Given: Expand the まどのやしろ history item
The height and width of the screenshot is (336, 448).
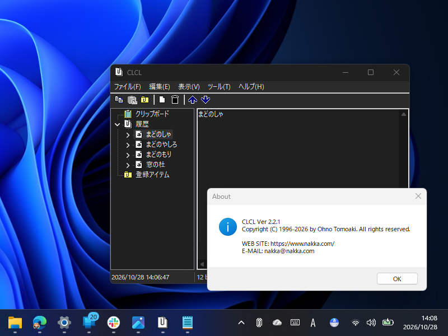Looking at the screenshot, I should 128,145.
